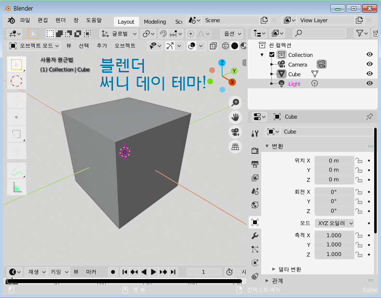
Task: Click the X axis on the navigation gizmo
Action: 232,82
